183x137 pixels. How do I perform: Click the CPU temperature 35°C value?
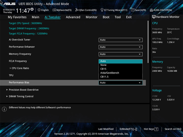tap(169, 32)
